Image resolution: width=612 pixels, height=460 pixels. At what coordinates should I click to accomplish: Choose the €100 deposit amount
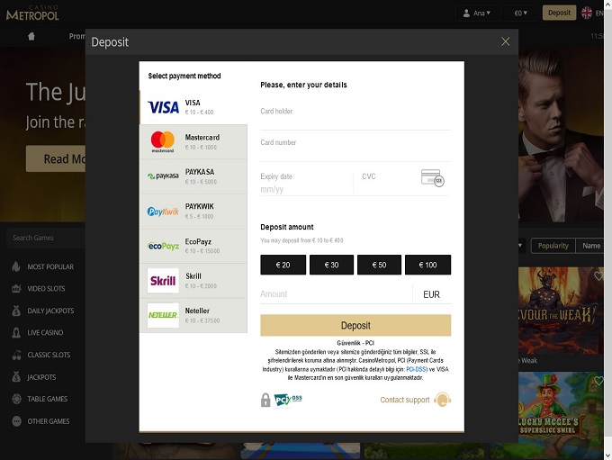tap(427, 265)
